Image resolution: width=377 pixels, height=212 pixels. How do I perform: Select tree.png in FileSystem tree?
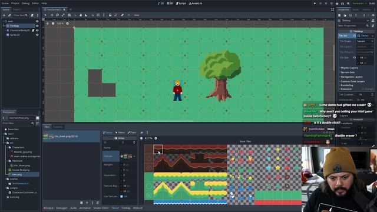coord(17,174)
